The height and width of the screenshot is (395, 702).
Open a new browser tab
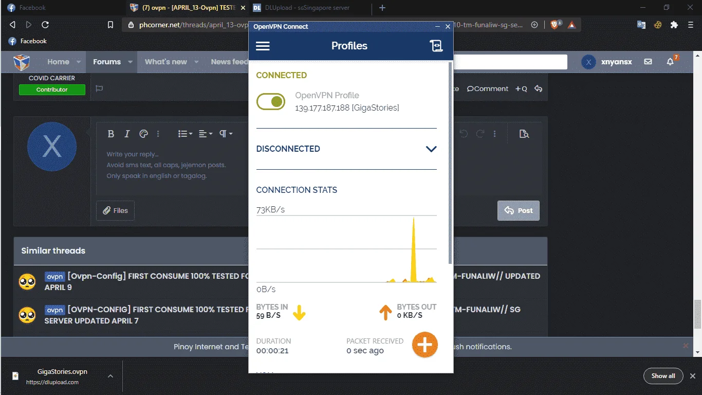point(382,8)
